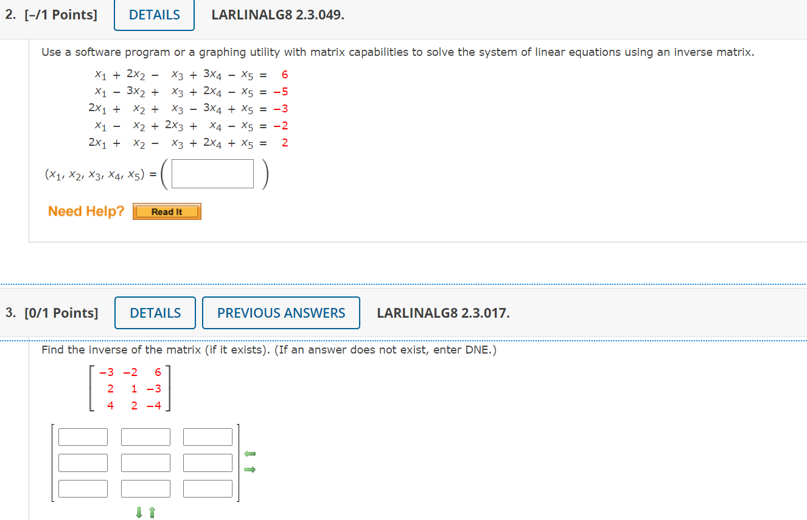Click the Need Help? label
This screenshot has height=520, width=807.
(86, 211)
